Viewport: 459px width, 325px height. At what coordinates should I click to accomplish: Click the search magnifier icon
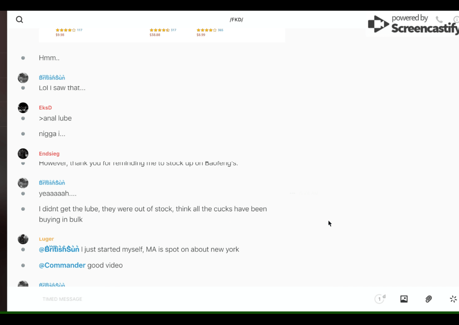coord(19,19)
